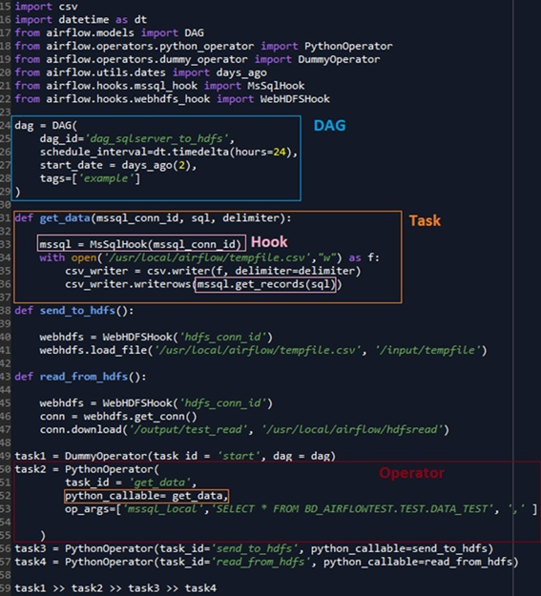The width and height of the screenshot is (541, 596).
Task: Click the 'with open' tempfile.csv line
Action: pyautogui.click(x=209, y=257)
